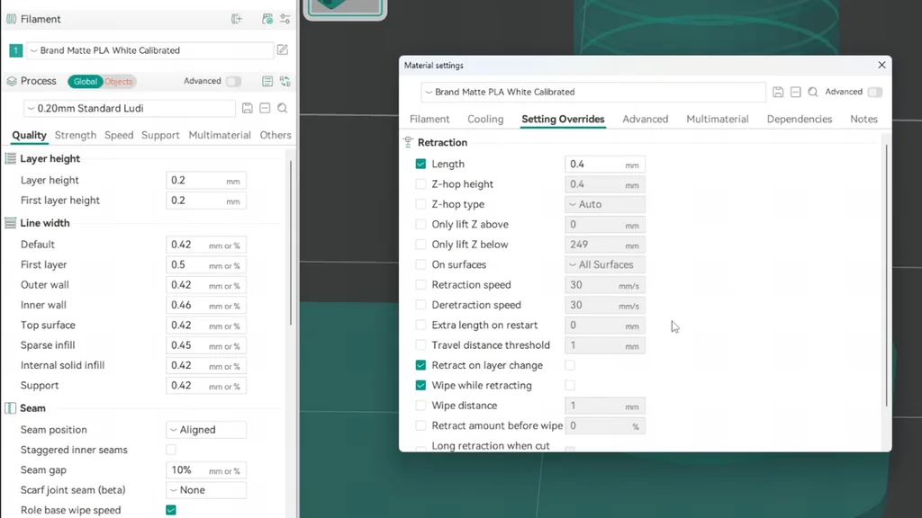This screenshot has width=922, height=518.
Task: Open the Z-hop type Auto dropdown
Action: 604,204
